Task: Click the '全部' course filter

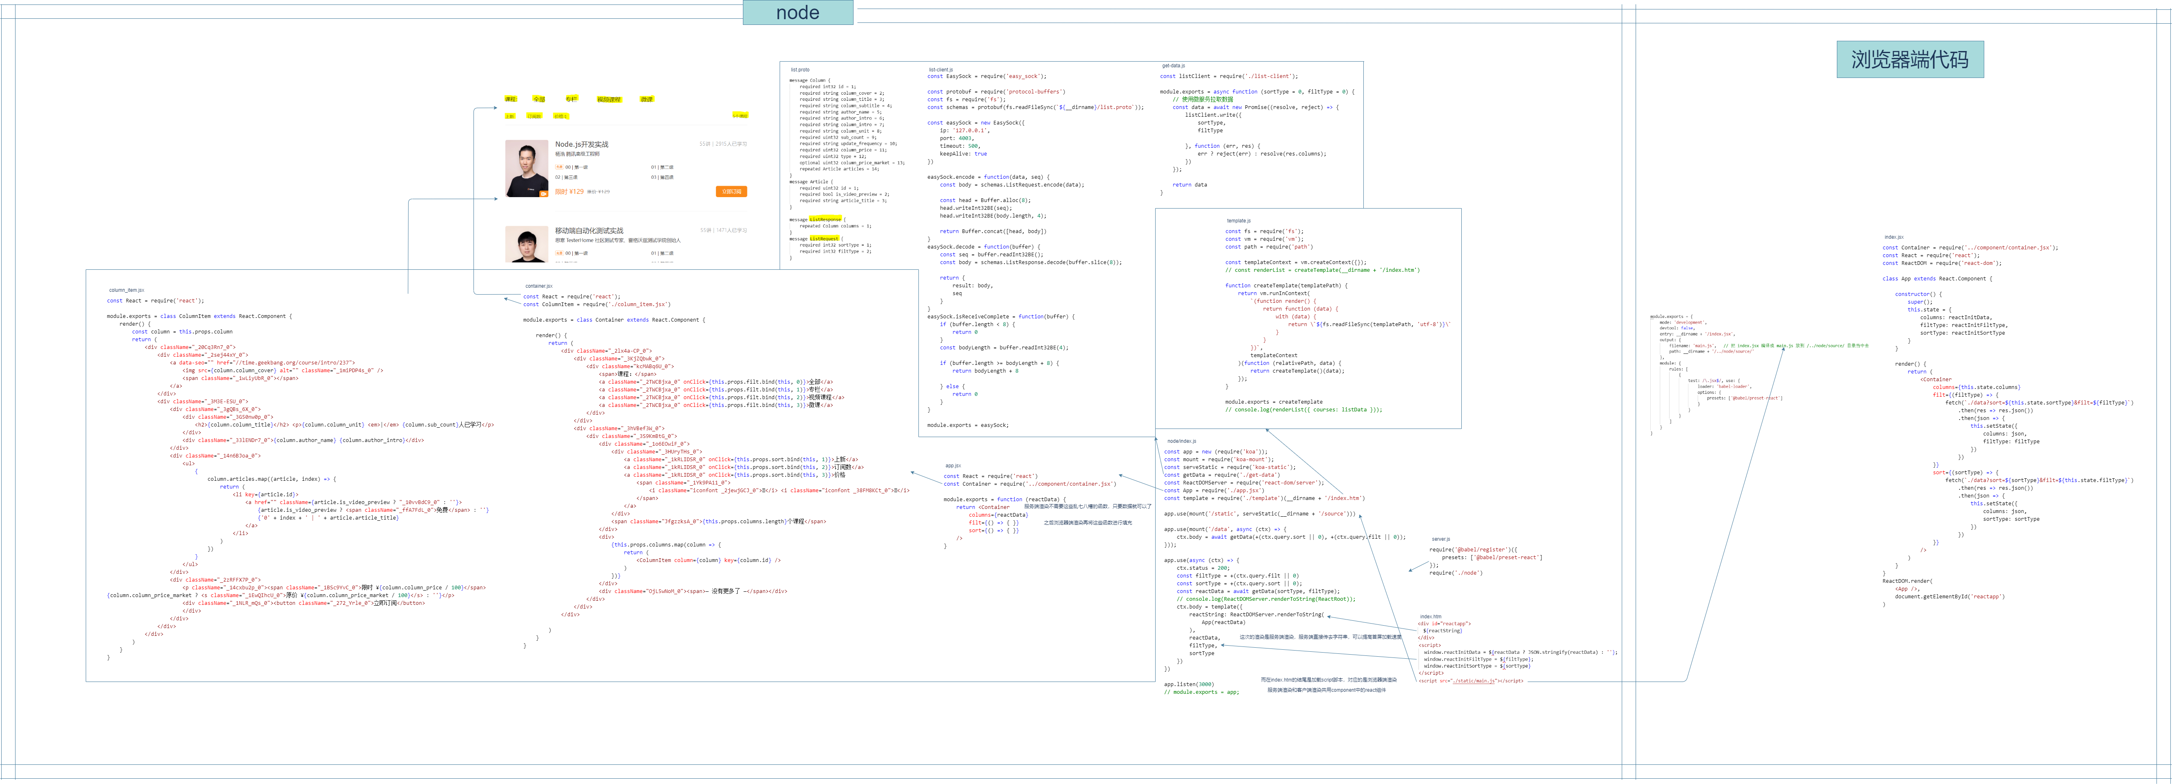Action: tap(539, 100)
